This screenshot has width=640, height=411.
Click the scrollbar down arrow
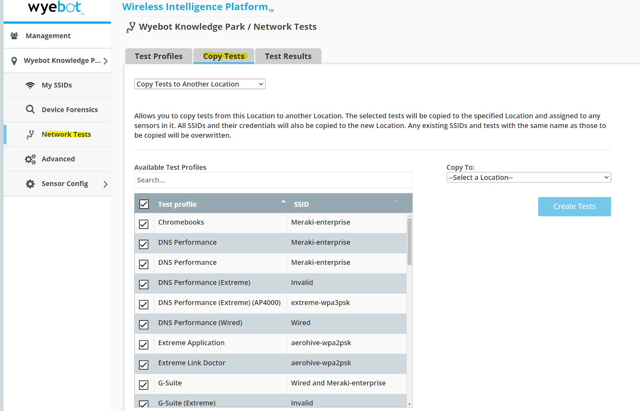[409, 404]
